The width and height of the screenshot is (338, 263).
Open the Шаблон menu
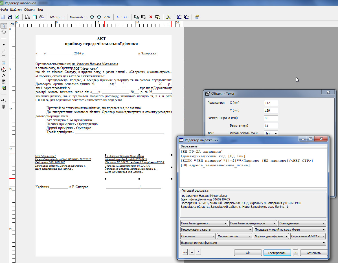tap(16, 10)
